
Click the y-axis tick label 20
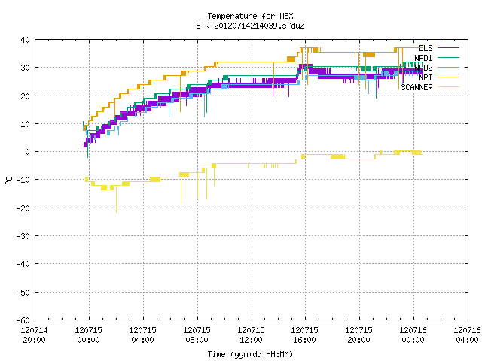[25, 96]
